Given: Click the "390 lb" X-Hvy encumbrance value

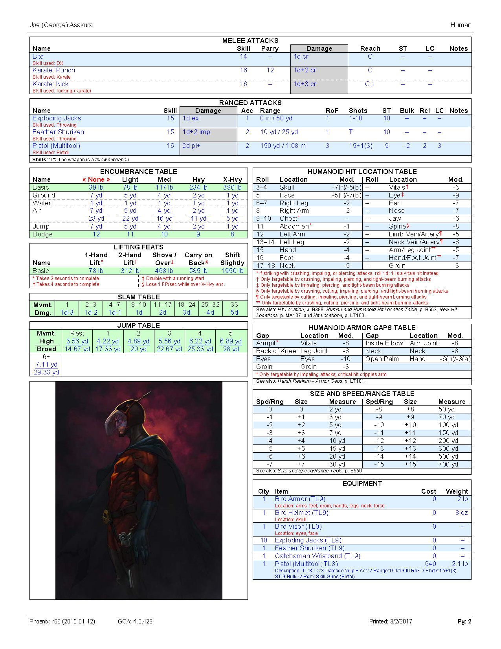Looking at the screenshot, I should point(232,188).
